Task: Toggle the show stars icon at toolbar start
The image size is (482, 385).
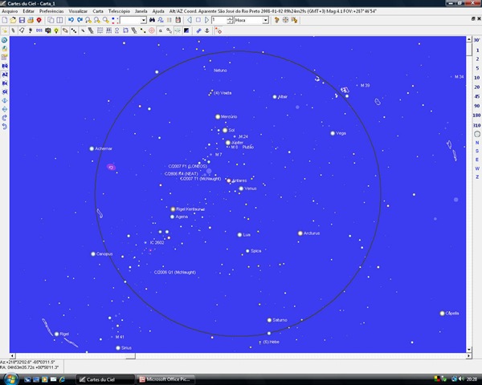Action: pos(4,30)
